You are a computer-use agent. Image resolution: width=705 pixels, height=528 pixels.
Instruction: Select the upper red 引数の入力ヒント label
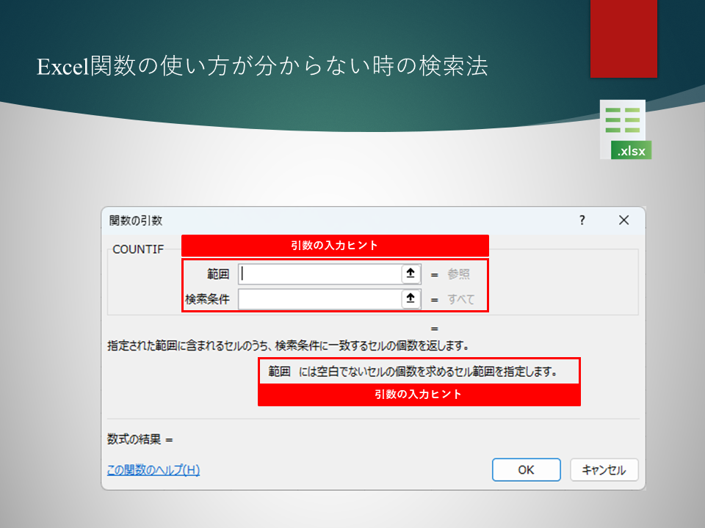[x=335, y=246]
